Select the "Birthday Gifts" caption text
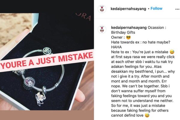Viewport: 180px width, 120px height. pos(123,32)
